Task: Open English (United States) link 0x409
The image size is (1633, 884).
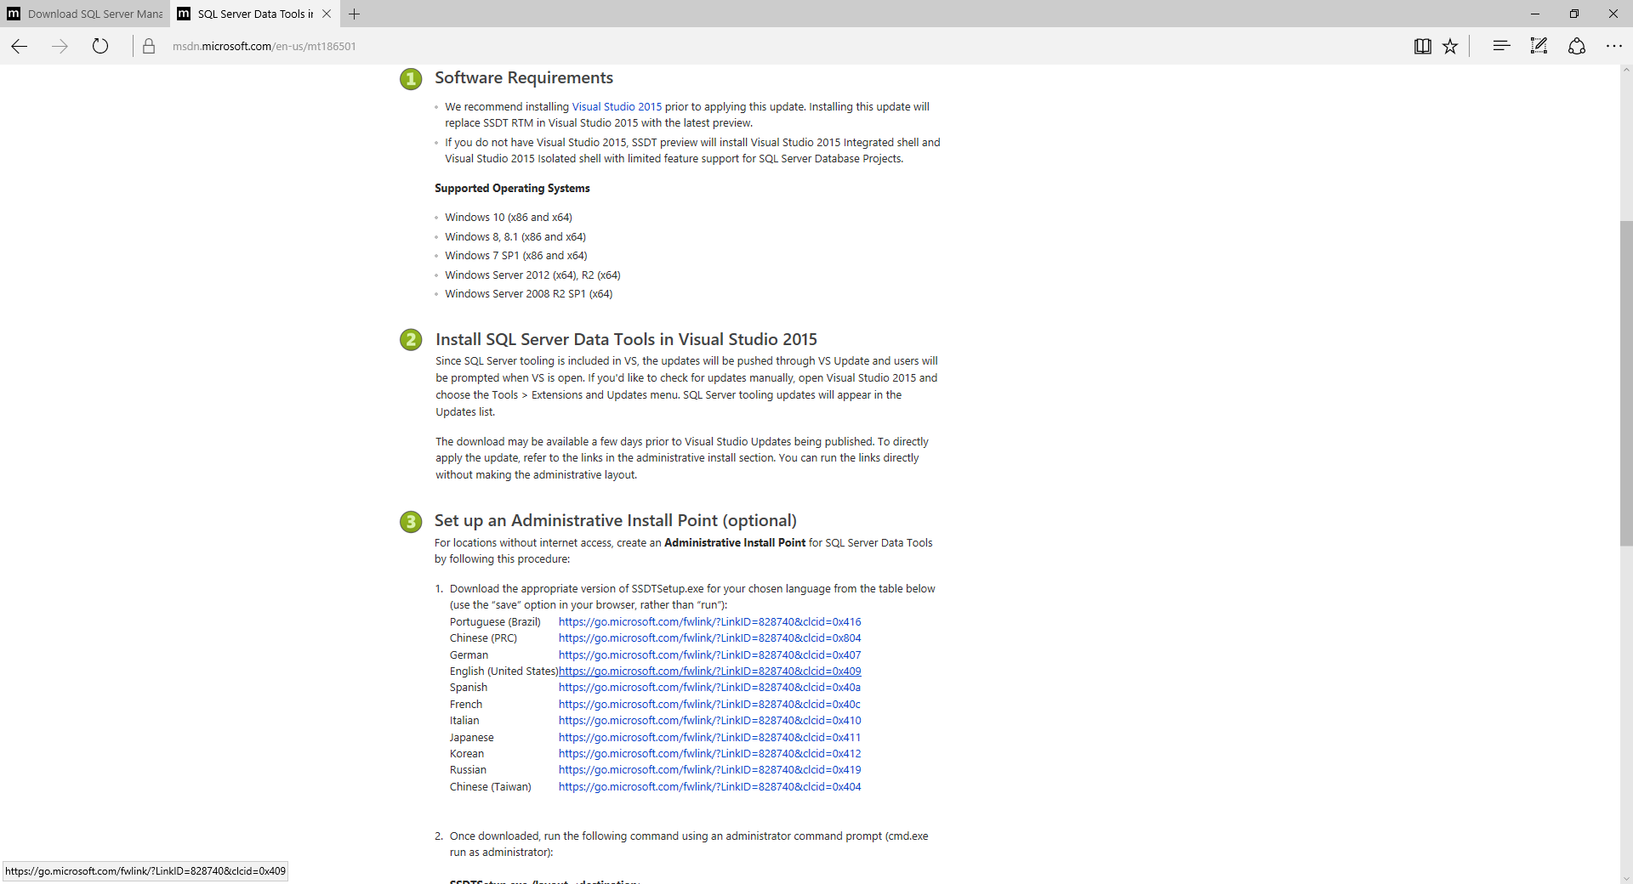Action: 709,671
